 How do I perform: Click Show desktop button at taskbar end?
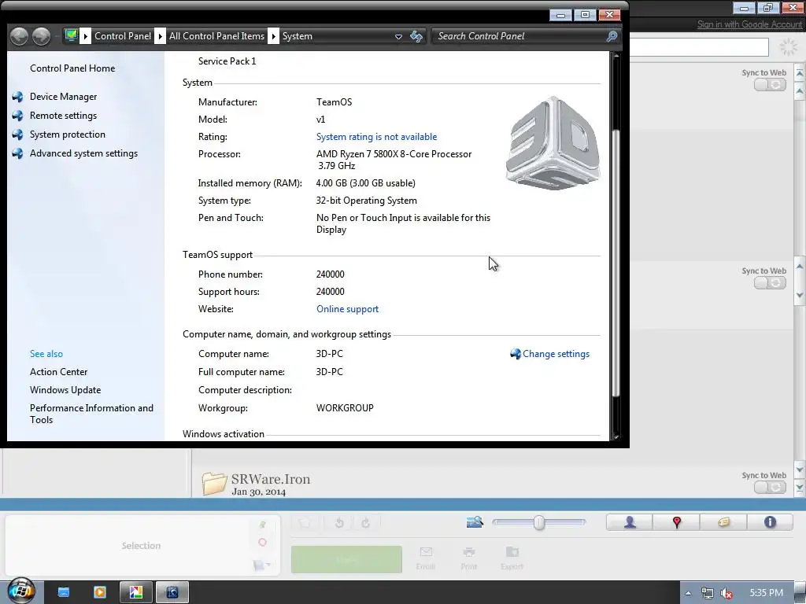[800, 593]
